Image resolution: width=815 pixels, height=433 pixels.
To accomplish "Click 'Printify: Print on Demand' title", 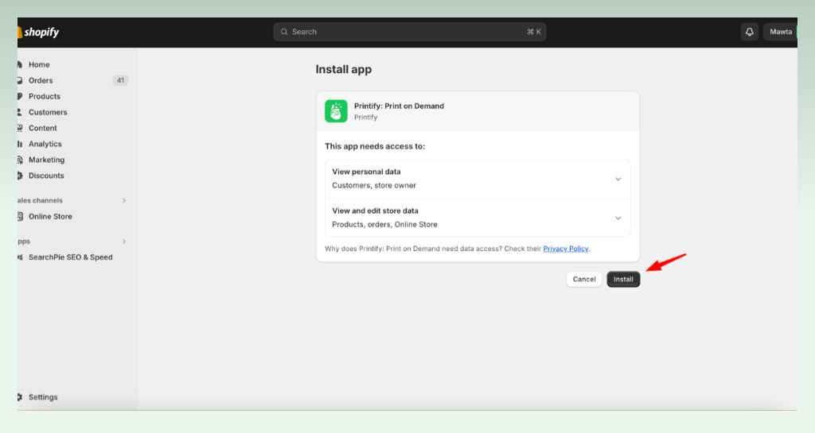I will click(400, 106).
